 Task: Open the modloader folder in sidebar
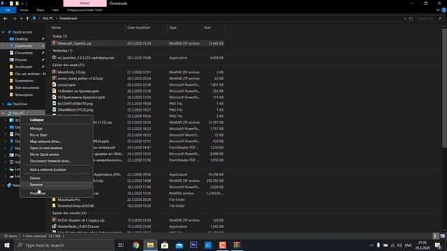23,67
